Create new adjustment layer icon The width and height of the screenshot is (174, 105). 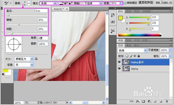click(x=149, y=101)
